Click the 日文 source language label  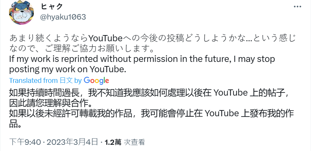point(66,80)
